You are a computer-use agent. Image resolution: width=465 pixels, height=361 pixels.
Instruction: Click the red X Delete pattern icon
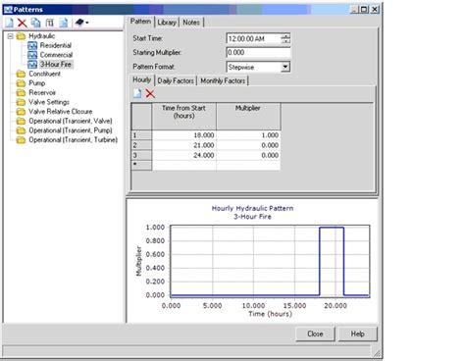coord(23,23)
